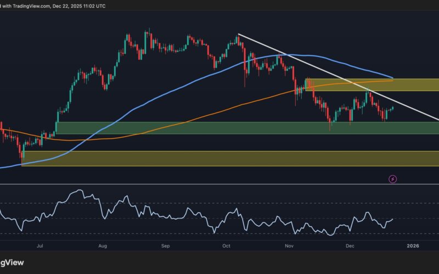This screenshot has width=439, height=274.
Task: Click the purple lightning bolt icon
Action: (x=392, y=179)
